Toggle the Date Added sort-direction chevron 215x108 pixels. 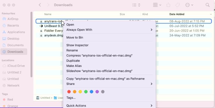(211, 14)
